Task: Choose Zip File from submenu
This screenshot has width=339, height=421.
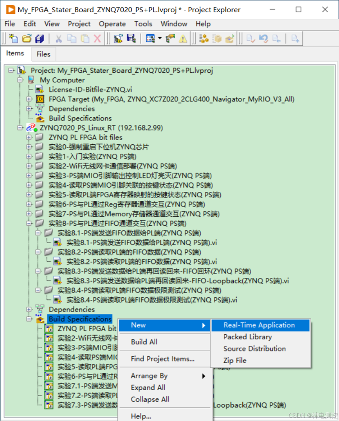Action: [x=260, y=361]
